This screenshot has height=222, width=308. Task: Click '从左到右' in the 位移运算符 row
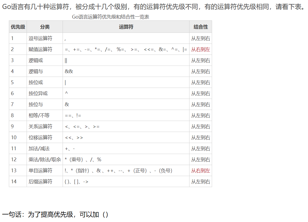coord(200,137)
